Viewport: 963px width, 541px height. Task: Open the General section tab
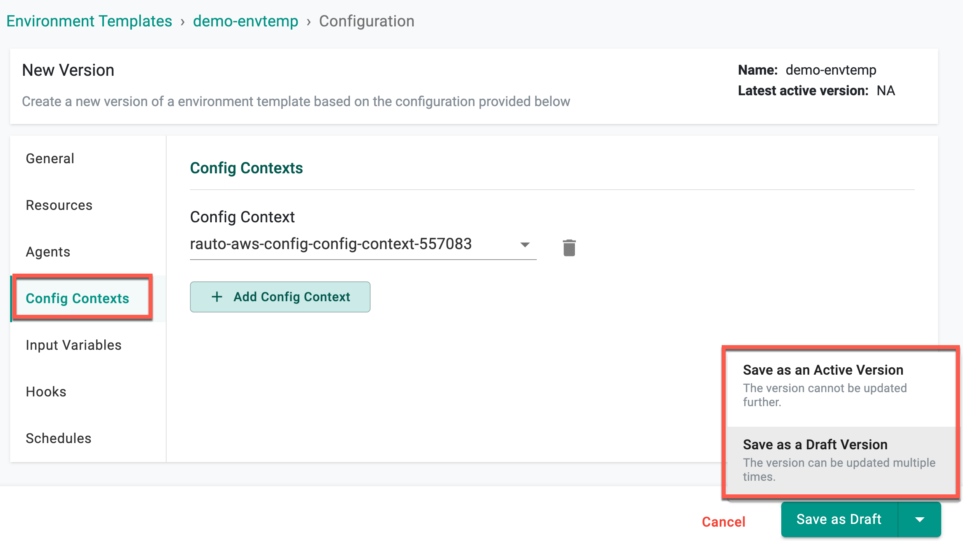click(x=88, y=159)
